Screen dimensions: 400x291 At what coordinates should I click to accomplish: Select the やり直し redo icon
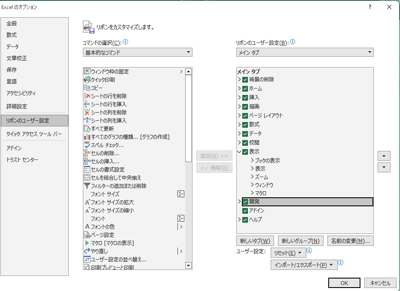87,251
